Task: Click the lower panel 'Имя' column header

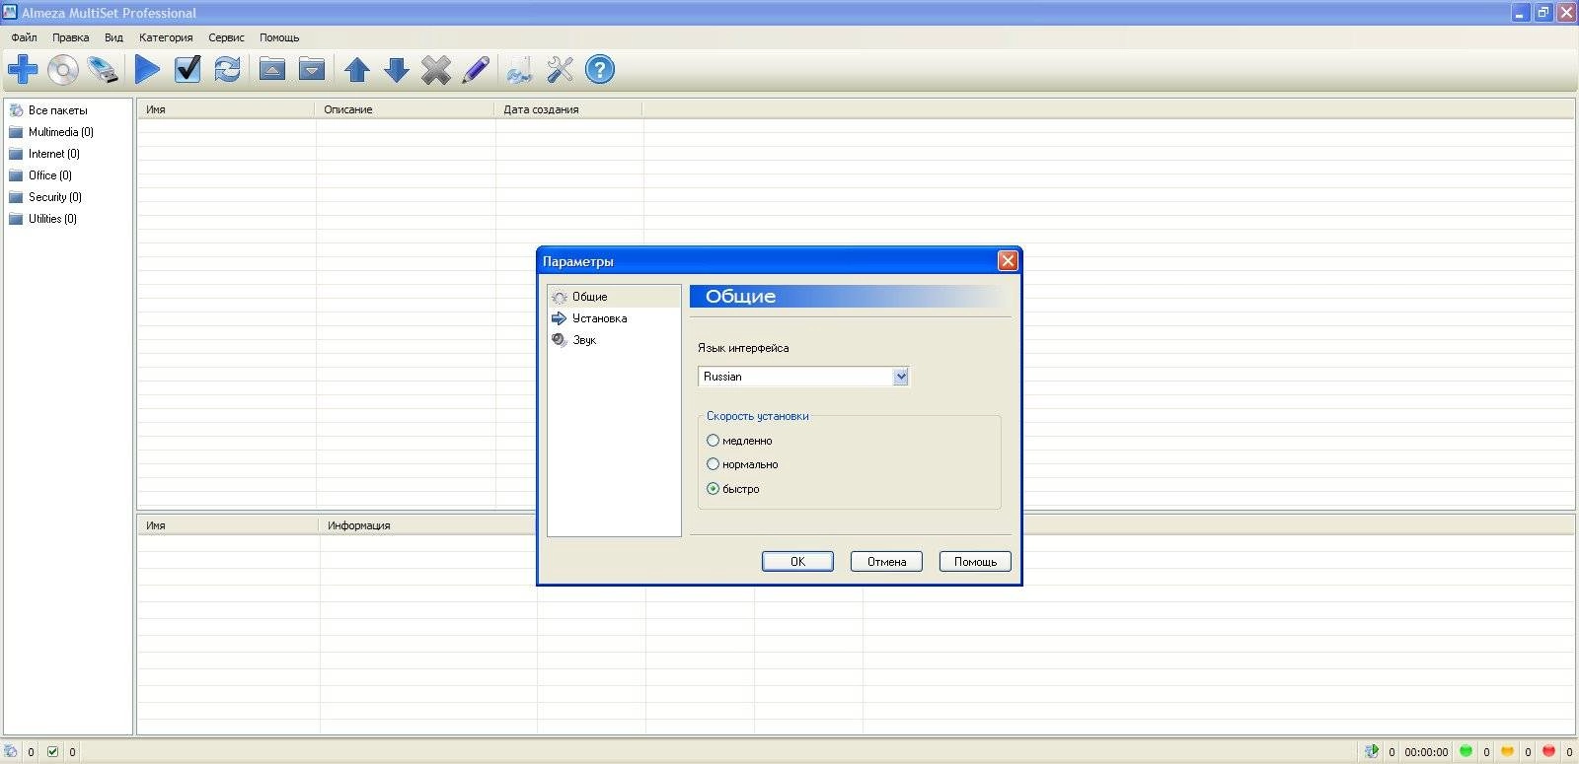Action: coord(228,525)
